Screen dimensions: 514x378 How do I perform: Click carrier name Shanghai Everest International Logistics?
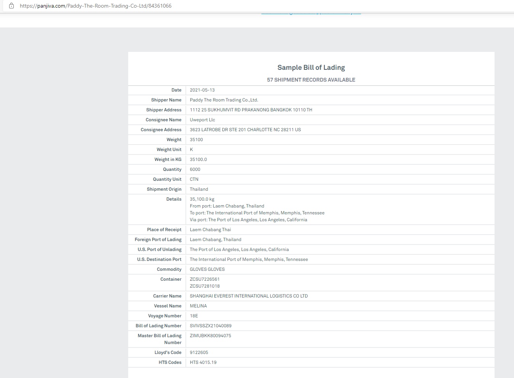249,296
